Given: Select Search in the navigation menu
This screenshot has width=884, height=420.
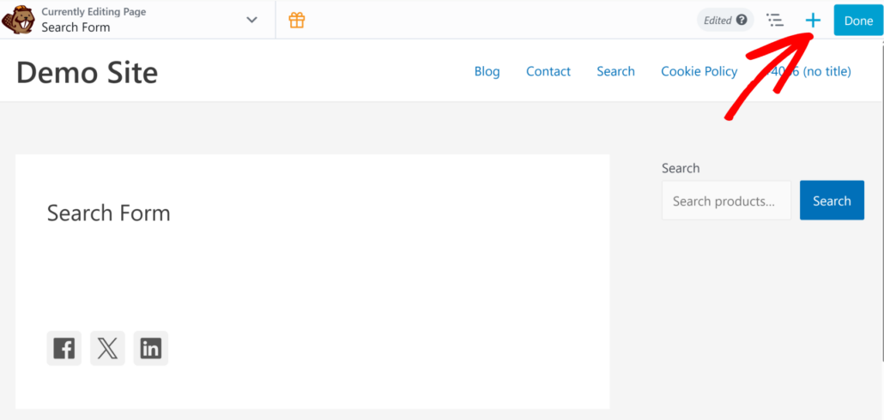Looking at the screenshot, I should tap(615, 71).
